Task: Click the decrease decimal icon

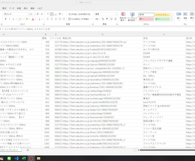Action: (x=115, y=19)
